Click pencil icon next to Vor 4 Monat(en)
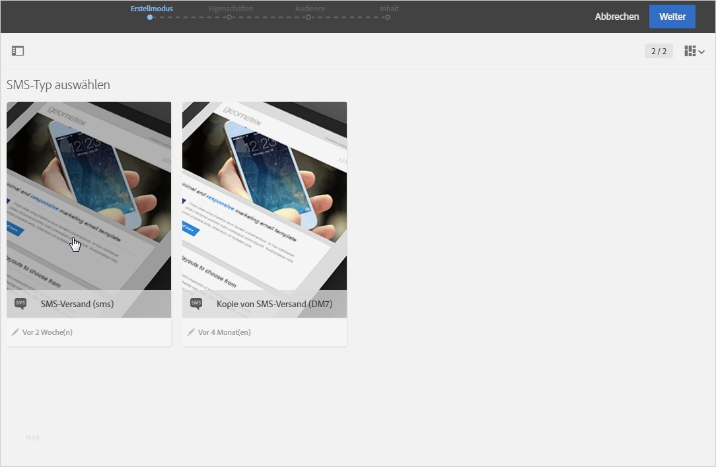The width and height of the screenshot is (716, 467). (x=191, y=332)
